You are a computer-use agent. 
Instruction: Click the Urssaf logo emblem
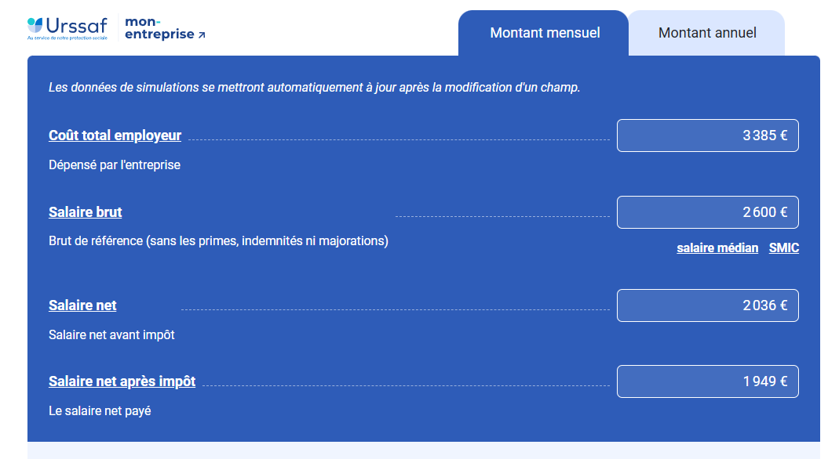coord(36,25)
